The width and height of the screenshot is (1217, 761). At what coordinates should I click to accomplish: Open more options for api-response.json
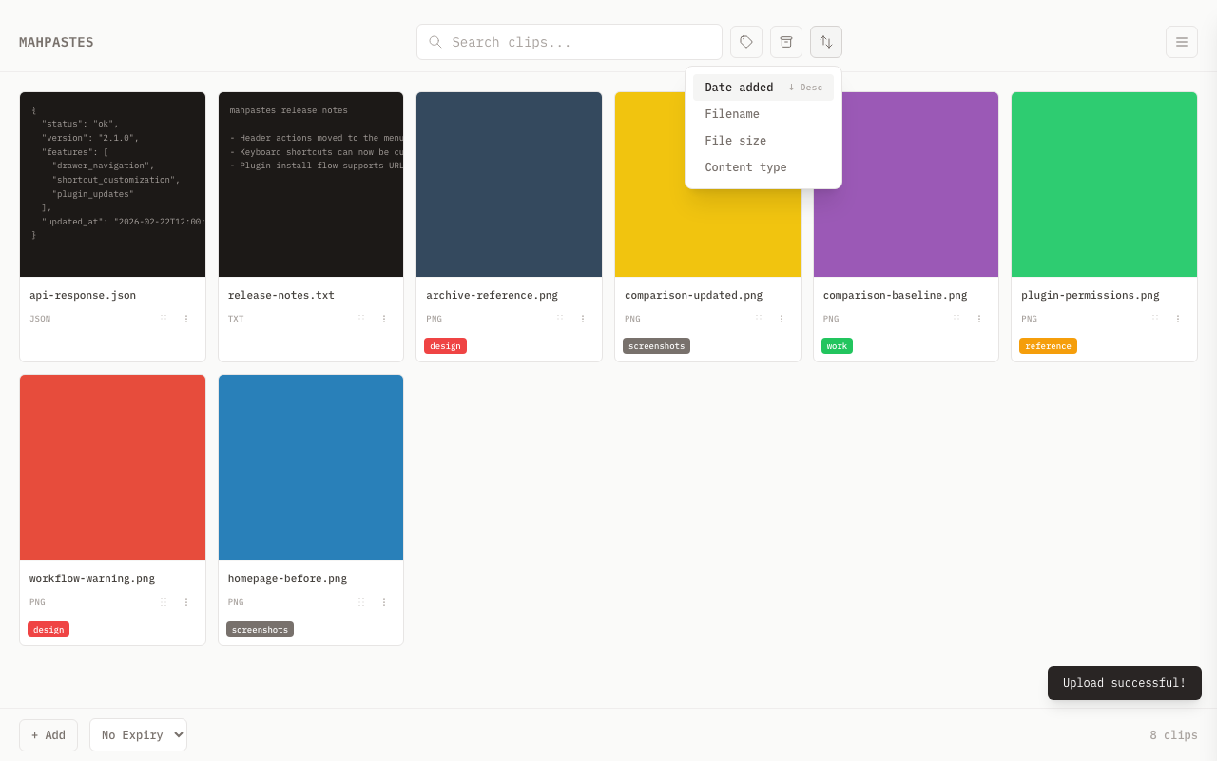186,319
